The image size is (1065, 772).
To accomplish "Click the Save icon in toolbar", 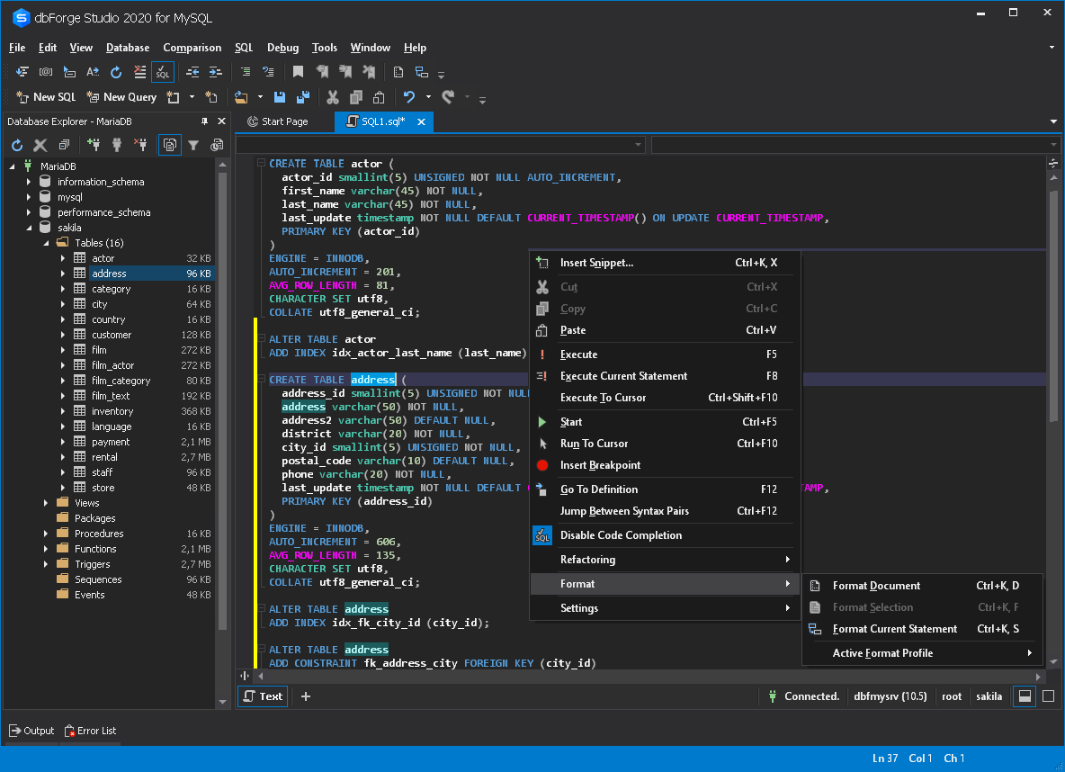I will 280,97.
